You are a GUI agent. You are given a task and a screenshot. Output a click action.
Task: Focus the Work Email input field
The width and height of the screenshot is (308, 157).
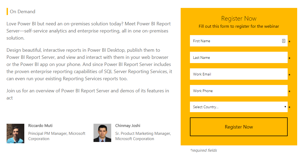[x=239, y=74]
